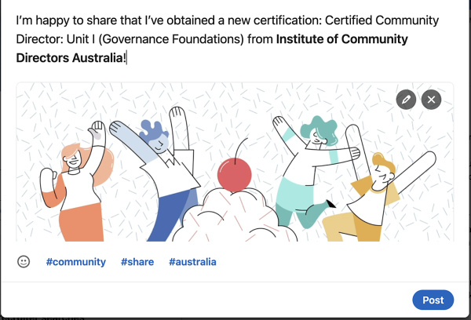Place cursor after "Australia!" in post text

[x=127, y=57]
